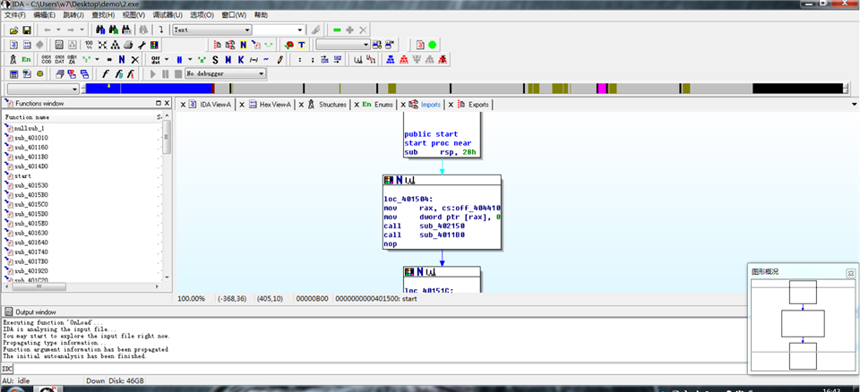
Task: Switch to the Hex View-A tab
Action: [271, 104]
